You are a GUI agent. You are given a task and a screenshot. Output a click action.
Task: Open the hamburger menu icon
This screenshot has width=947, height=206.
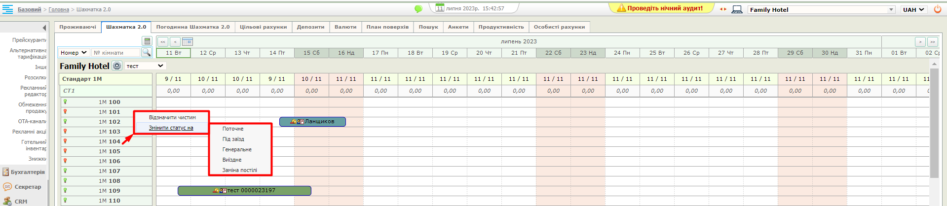click(x=7, y=9)
